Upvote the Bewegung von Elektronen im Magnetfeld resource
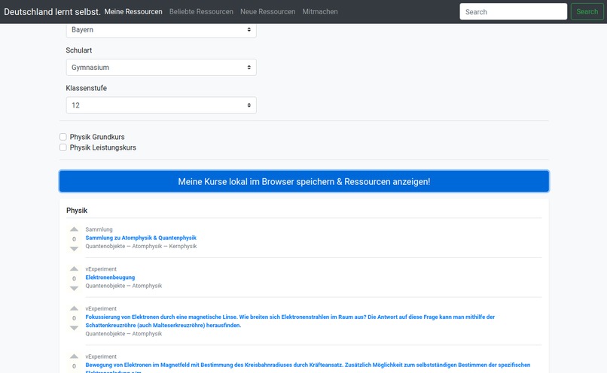 coord(74,356)
